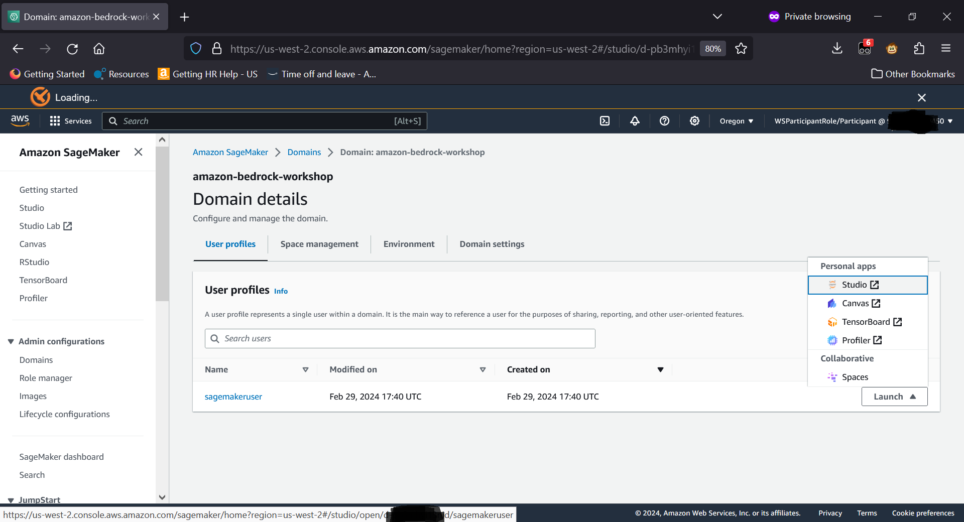Go back with browser Back arrow
Viewport: 964px width, 522px height.
pos(18,49)
